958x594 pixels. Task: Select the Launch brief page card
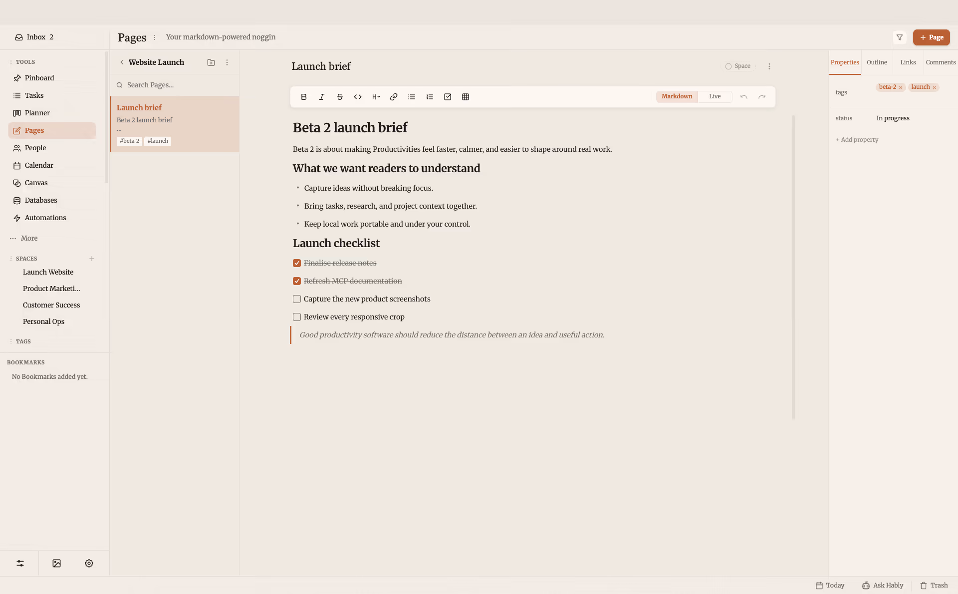175,124
